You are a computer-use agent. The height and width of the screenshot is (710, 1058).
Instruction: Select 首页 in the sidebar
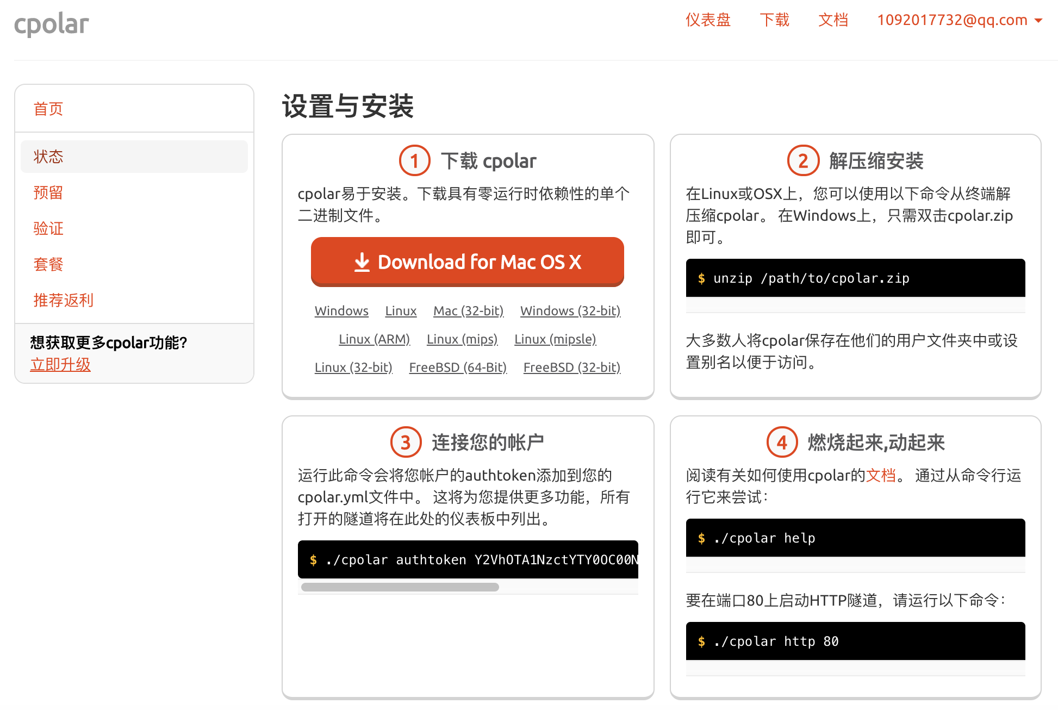tap(48, 109)
